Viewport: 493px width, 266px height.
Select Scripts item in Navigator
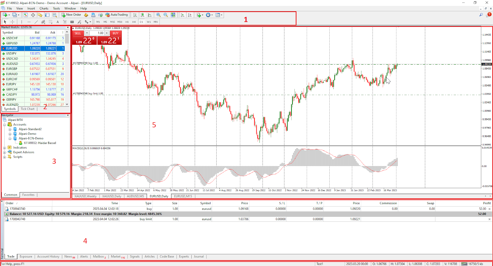pos(18,157)
